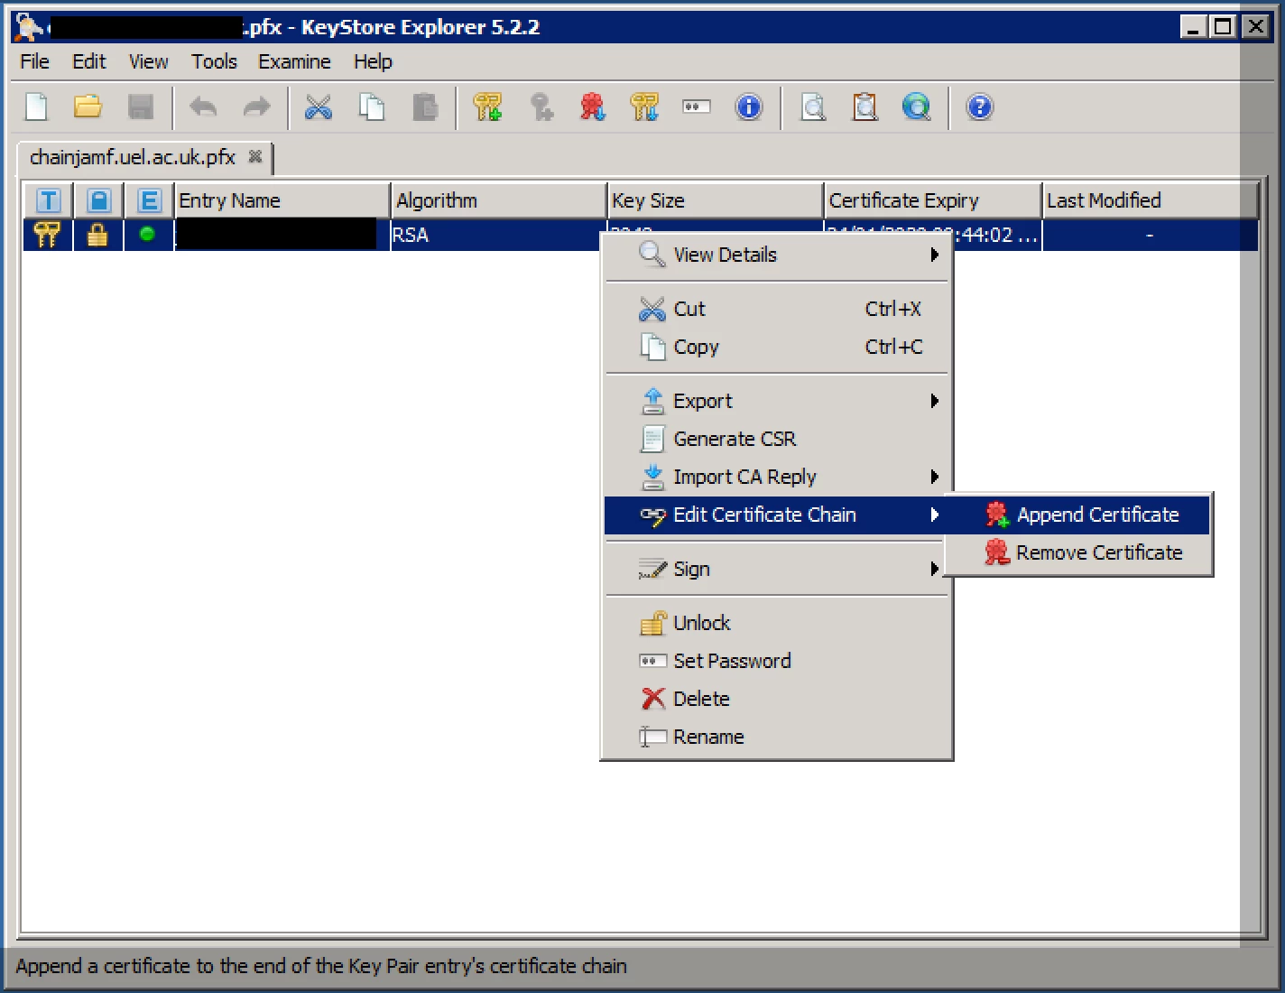Screen dimensions: 1285x993
Task: Open the Examine menu
Action: tap(294, 61)
